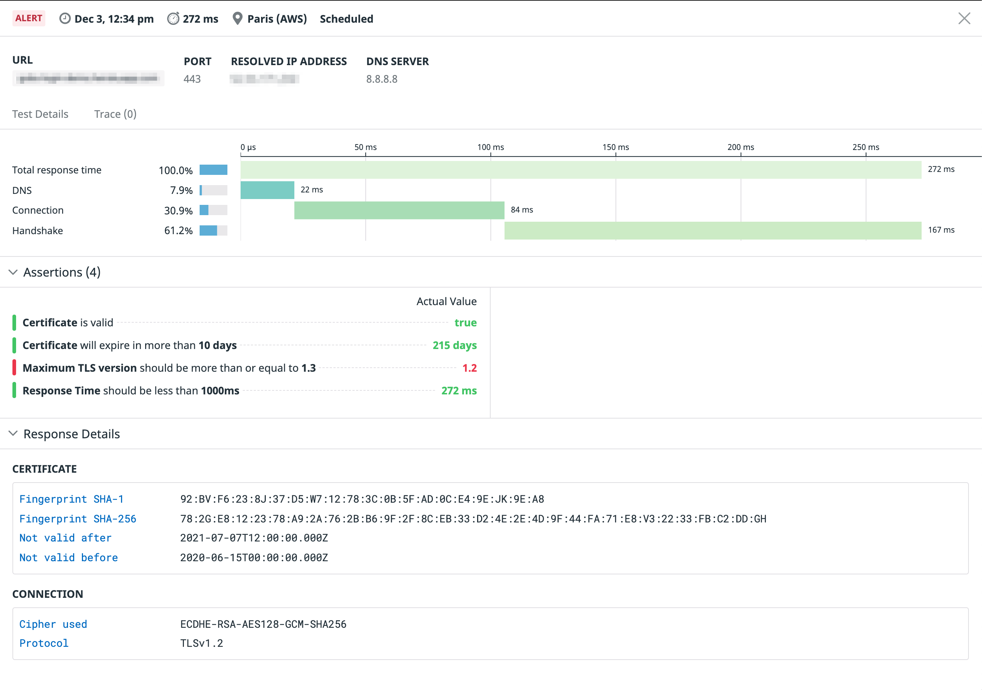Click the passing Certificate is valid assertion indicator

[15, 322]
